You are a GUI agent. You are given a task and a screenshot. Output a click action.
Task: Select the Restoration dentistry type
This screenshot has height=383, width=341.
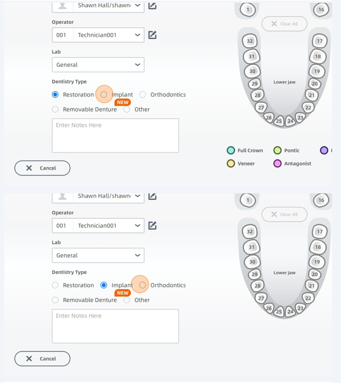[x=55, y=95]
